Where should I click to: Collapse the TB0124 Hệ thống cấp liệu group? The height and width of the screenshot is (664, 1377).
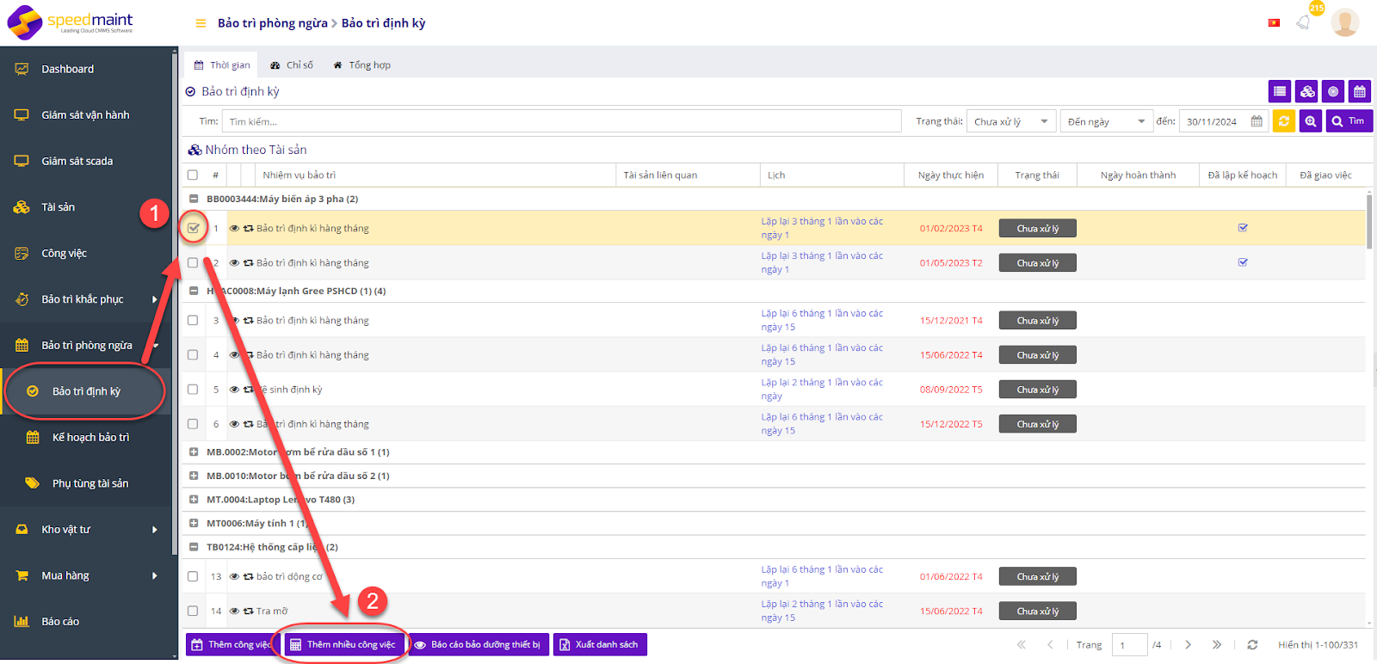194,547
